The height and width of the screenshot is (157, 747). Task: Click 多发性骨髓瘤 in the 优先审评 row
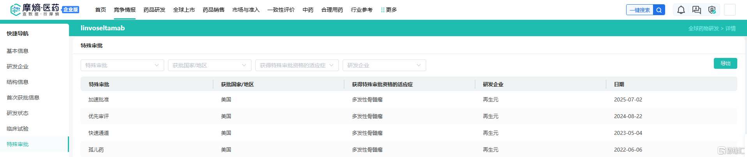367,116
